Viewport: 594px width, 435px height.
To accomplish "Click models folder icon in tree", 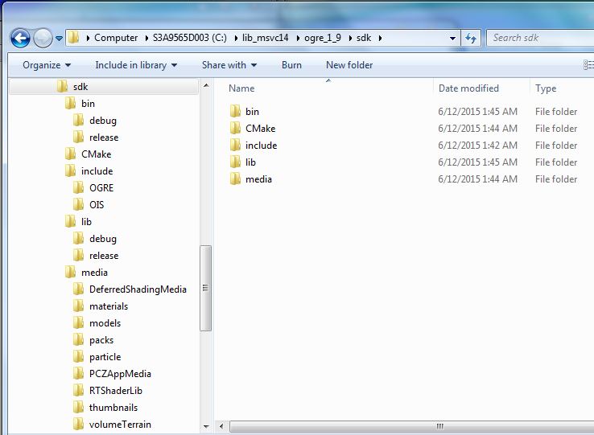I will coord(78,323).
